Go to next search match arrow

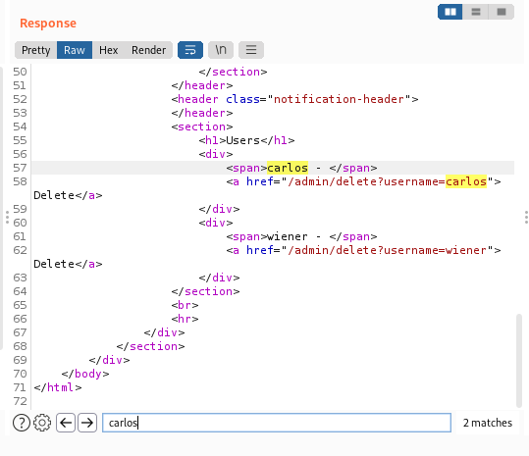87,423
